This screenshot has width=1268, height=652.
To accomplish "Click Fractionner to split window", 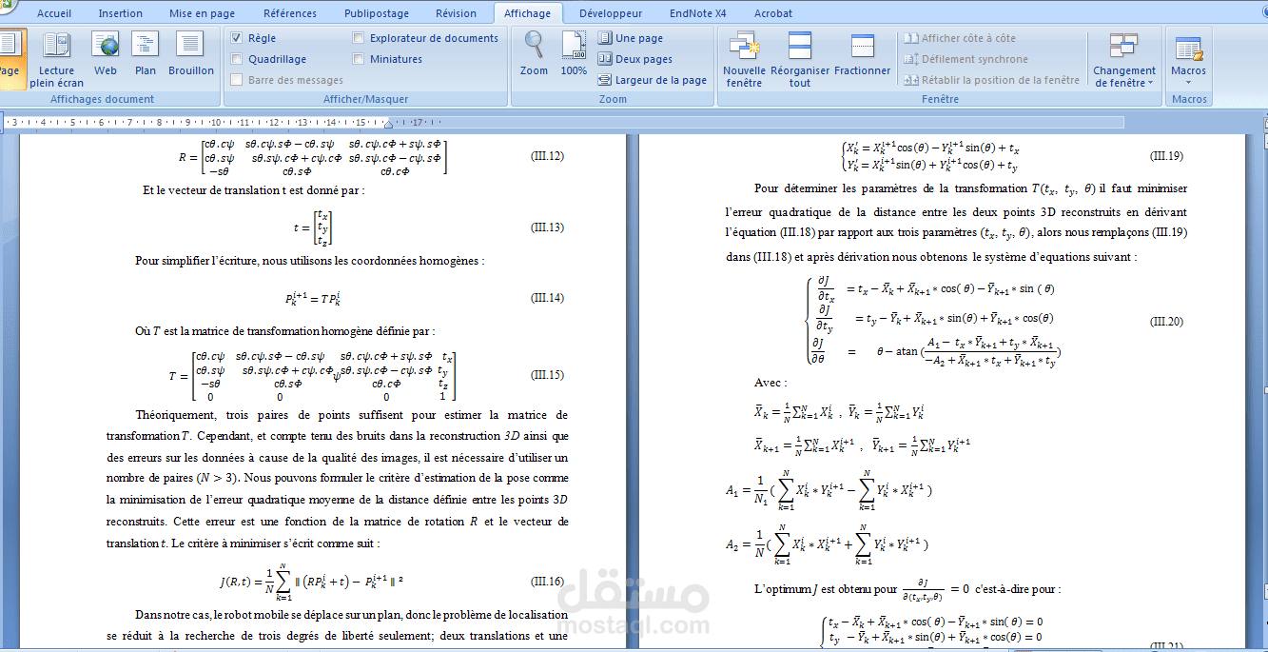I will (863, 54).
